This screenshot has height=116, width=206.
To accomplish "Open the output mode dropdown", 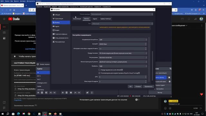I will (x=122, y=14).
